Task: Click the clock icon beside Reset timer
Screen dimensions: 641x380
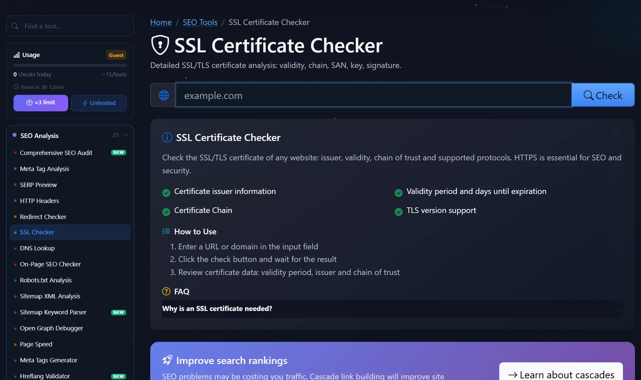Action: pos(16,87)
